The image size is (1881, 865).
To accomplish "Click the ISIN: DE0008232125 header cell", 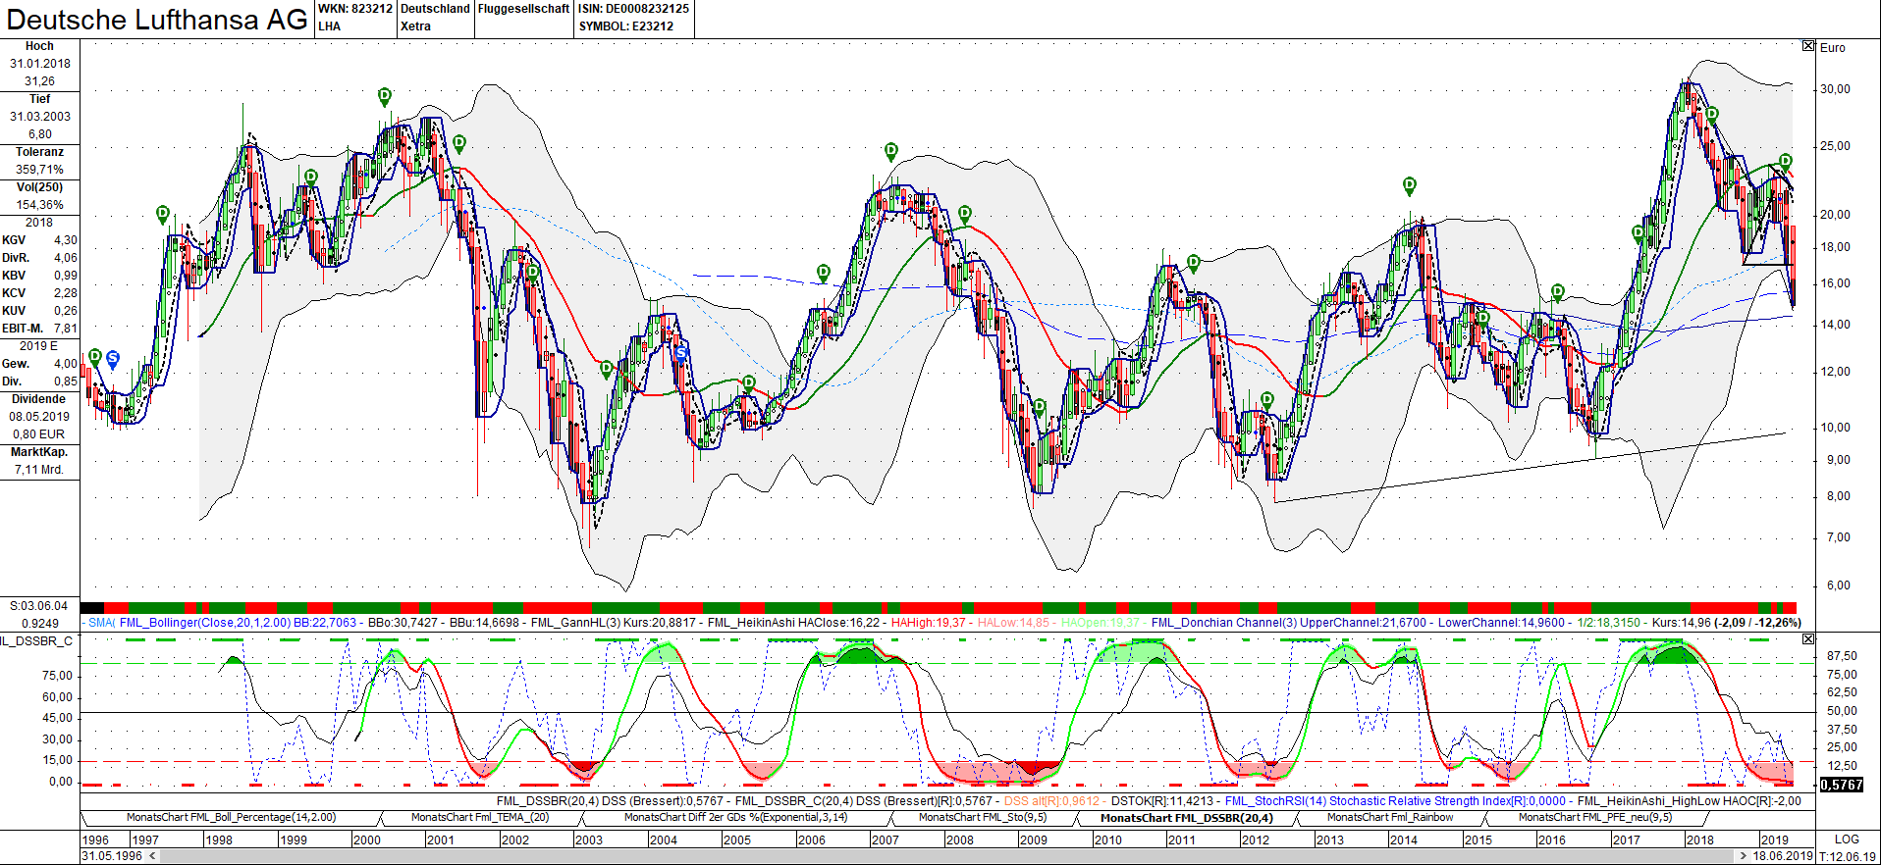I will pos(634,9).
